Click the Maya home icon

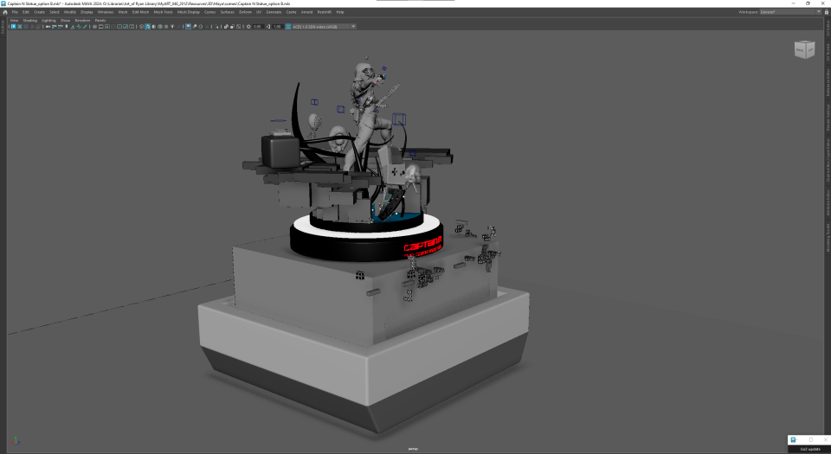pos(5,11)
